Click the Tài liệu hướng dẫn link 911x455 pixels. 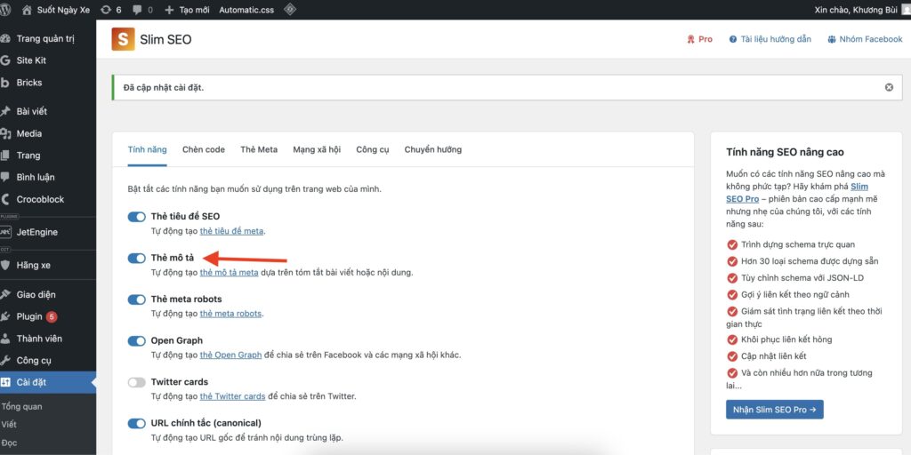(776, 39)
